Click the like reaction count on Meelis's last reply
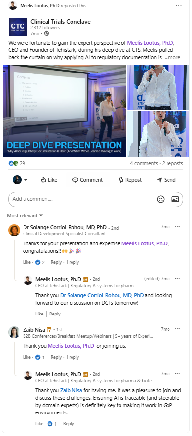The image size is (192, 436). tap(52, 424)
